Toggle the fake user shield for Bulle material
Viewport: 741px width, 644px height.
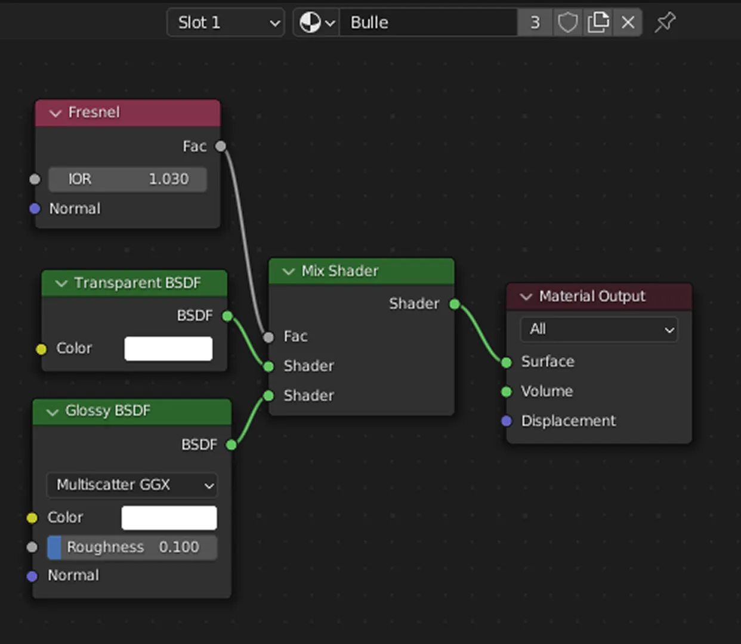tap(567, 22)
